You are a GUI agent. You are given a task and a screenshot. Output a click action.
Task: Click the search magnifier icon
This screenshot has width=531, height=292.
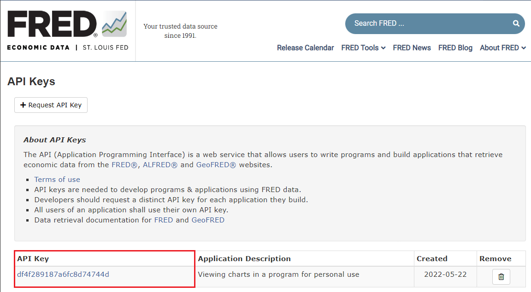coord(516,23)
